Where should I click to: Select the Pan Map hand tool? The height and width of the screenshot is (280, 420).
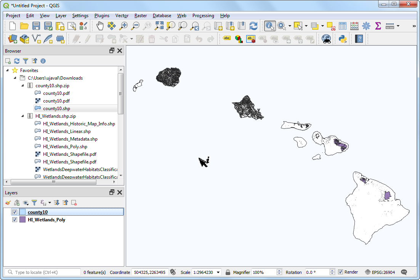coord(99,26)
